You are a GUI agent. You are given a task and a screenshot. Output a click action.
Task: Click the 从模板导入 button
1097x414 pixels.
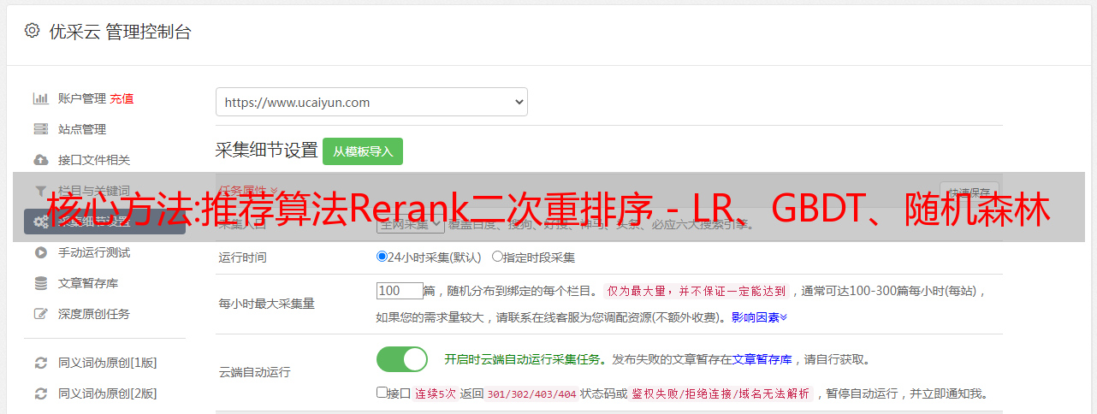point(363,151)
